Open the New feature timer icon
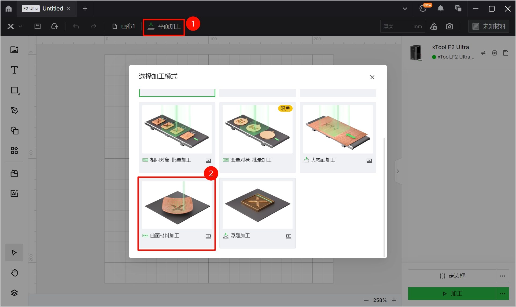 [x=423, y=9]
